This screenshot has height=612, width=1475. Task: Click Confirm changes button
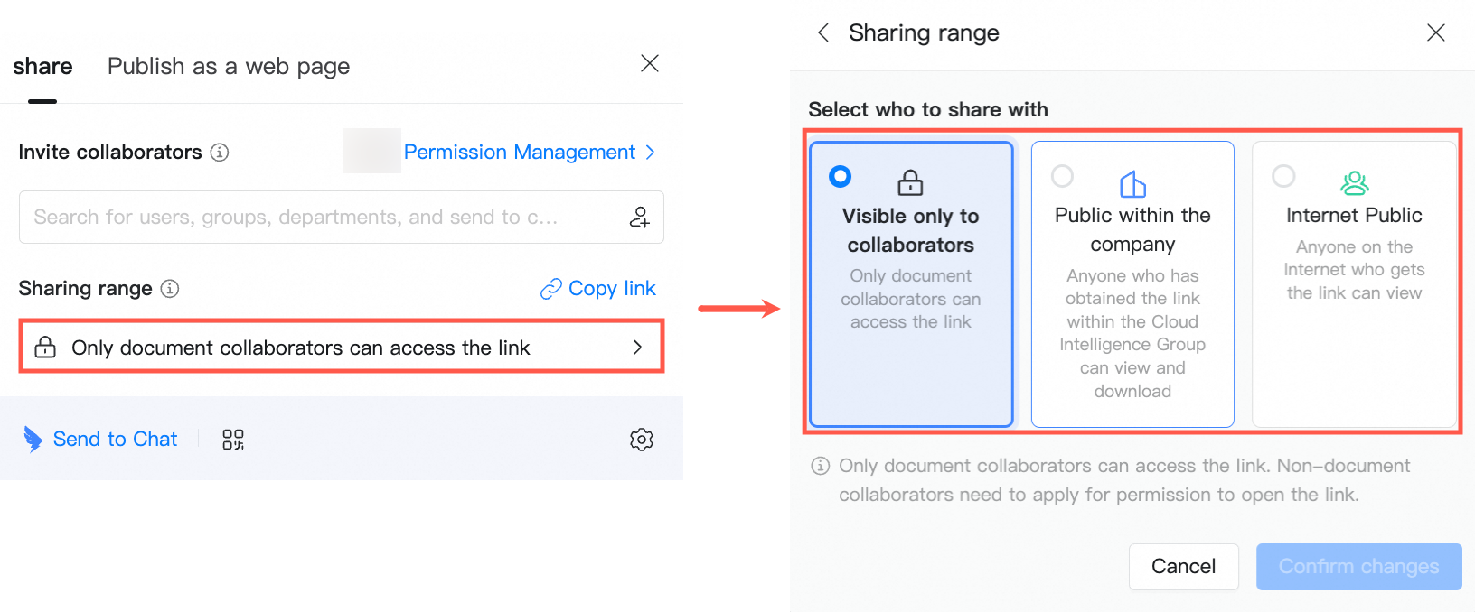[1359, 567]
